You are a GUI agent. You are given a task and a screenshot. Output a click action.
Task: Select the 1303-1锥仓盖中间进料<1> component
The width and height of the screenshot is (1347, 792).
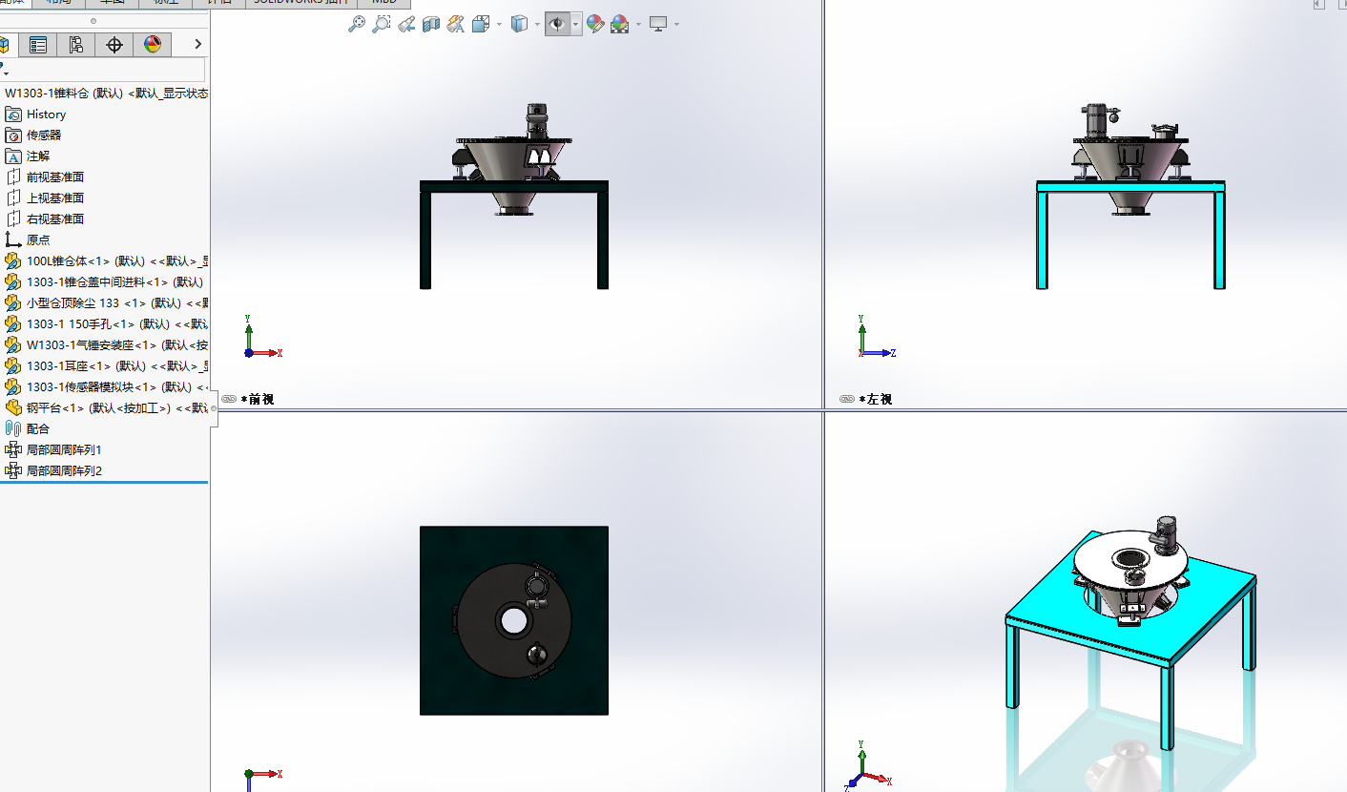107,282
